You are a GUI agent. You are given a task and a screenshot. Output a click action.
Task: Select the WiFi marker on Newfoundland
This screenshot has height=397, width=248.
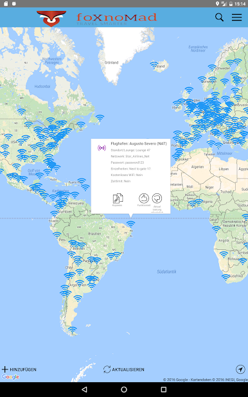coord(100,118)
